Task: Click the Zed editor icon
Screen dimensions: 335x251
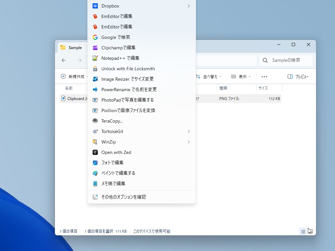Action: (95, 152)
